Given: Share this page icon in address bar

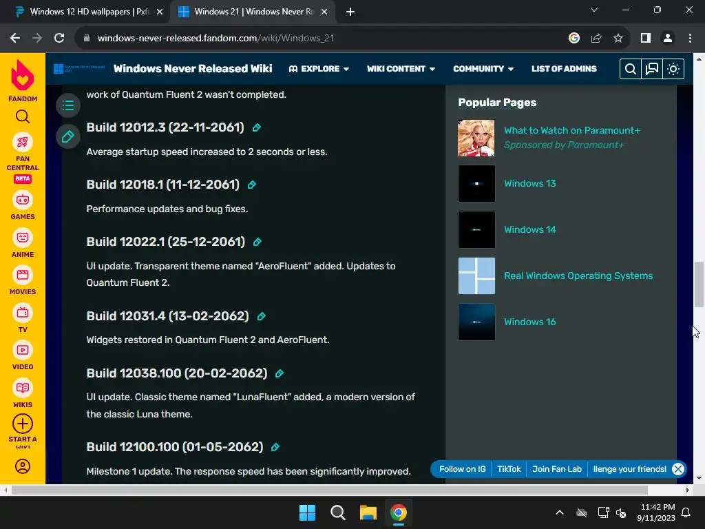Looking at the screenshot, I should pos(596,39).
